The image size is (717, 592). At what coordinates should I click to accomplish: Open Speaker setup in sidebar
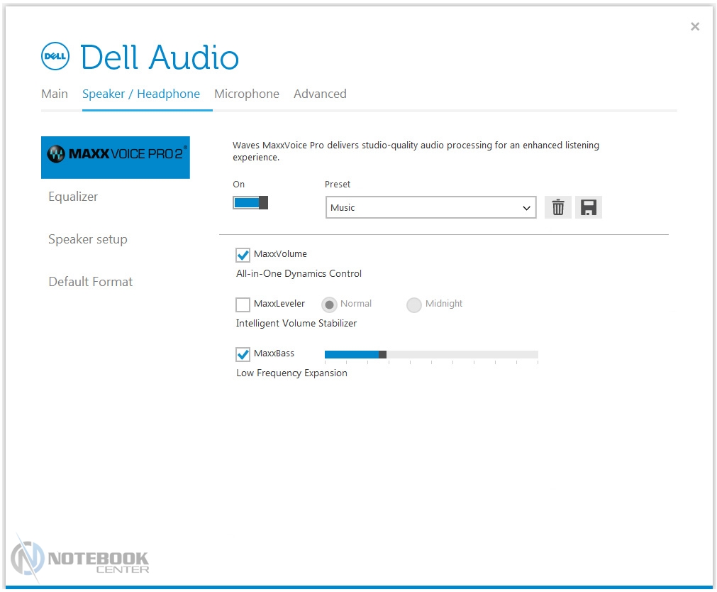point(88,239)
